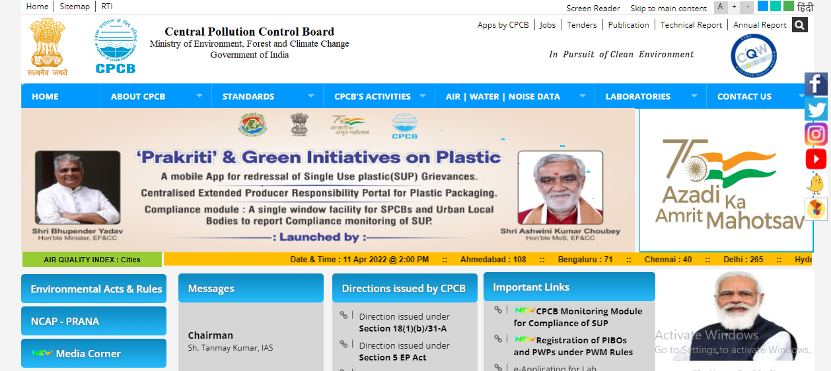The height and width of the screenshot is (371, 831).
Task: Expand AIR | WATER | NOISE DATA dropdown arrow
Action: [x=583, y=96]
